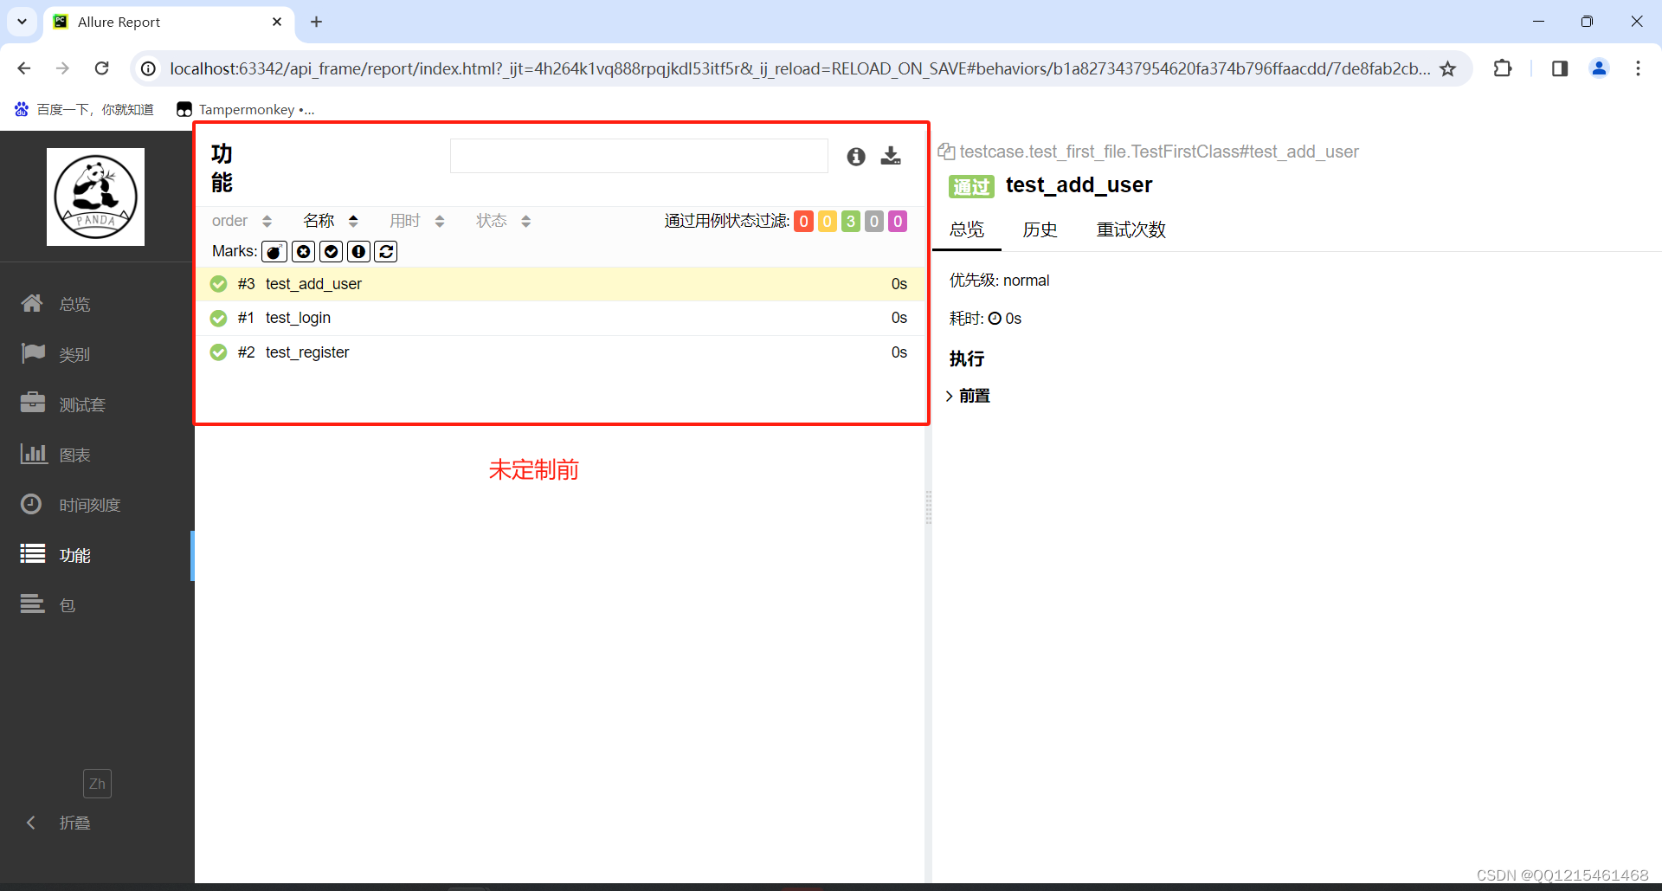Open the 时间刻度 timeline sidebar item
Image resolution: width=1662 pixels, height=891 pixels.
pos(95,505)
